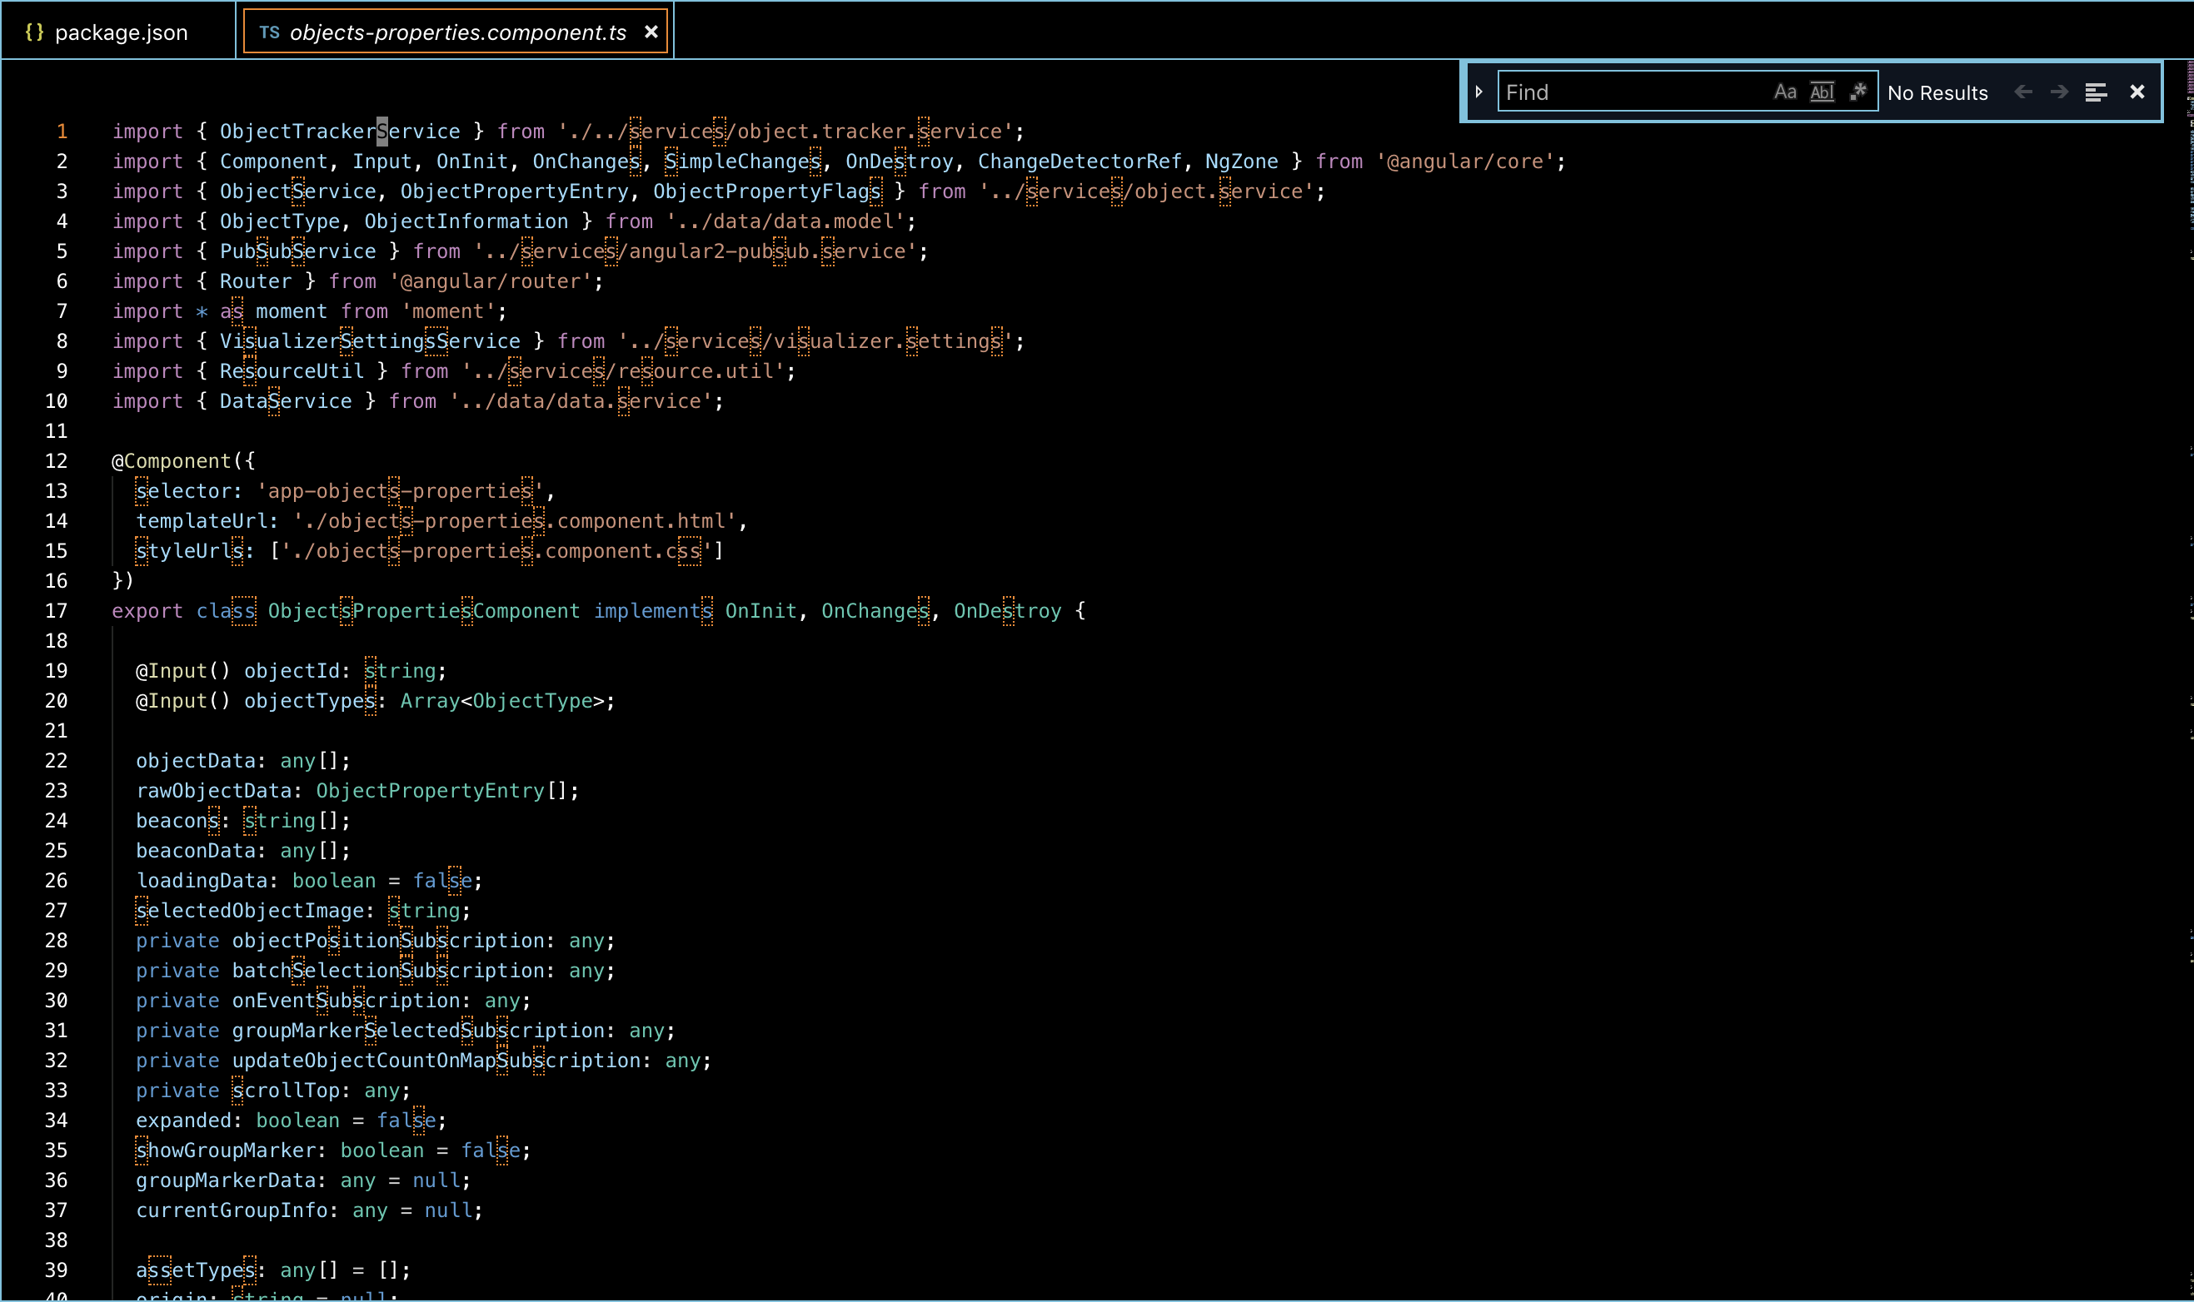Image resolution: width=2194 pixels, height=1302 pixels.
Task: Click inside the Find input field
Action: point(1633,92)
